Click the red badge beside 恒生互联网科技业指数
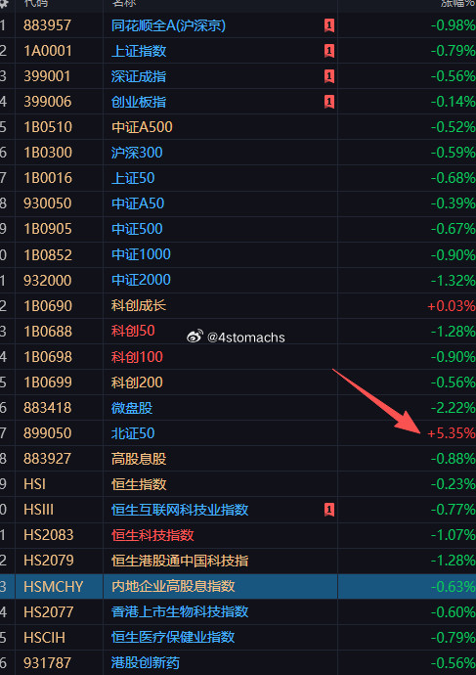 pyautogui.click(x=329, y=510)
